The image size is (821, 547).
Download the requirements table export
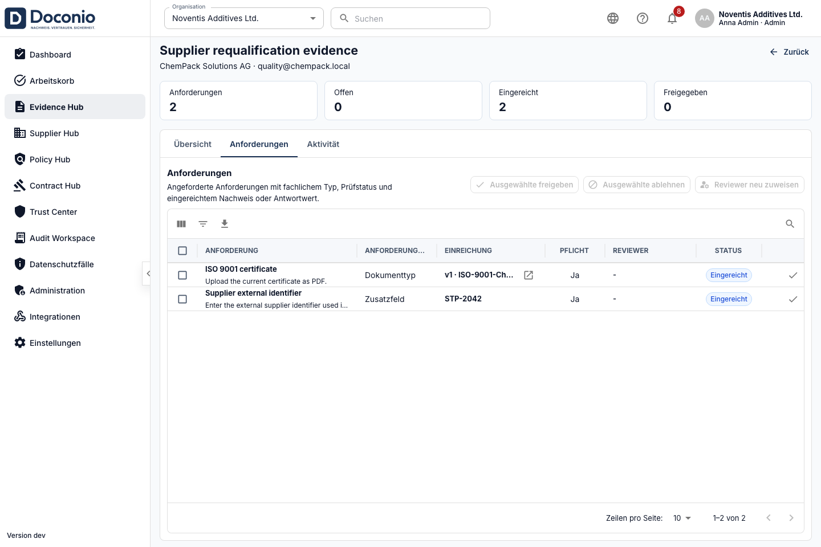tap(225, 224)
